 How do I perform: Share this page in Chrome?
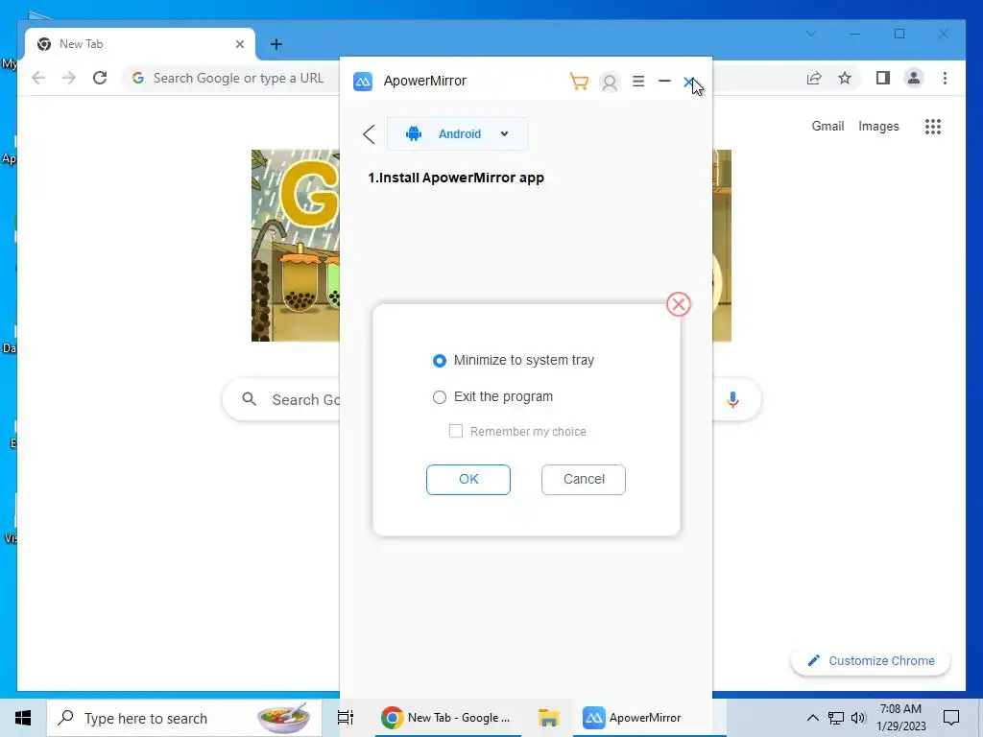(814, 78)
